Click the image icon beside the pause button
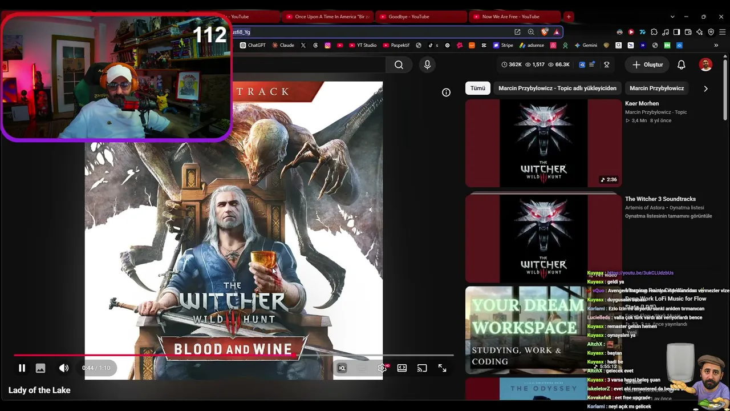 coord(40,368)
